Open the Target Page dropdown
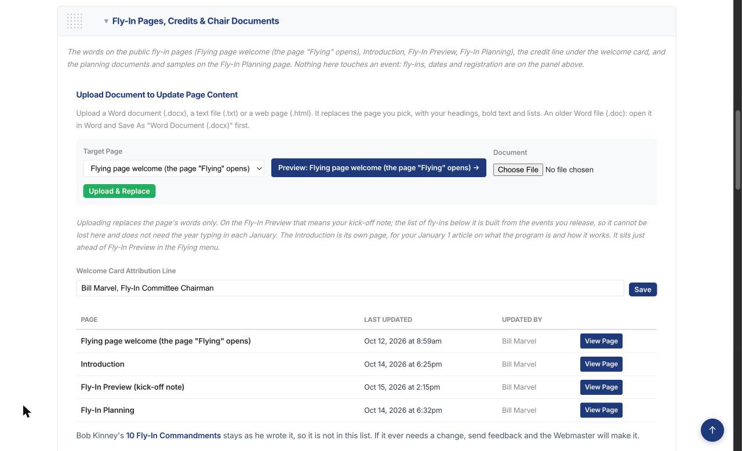This screenshot has width=742, height=451. [x=174, y=168]
